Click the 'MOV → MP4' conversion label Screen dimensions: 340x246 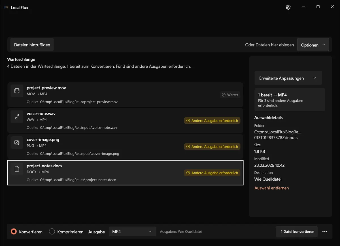pyautogui.click(x=37, y=94)
